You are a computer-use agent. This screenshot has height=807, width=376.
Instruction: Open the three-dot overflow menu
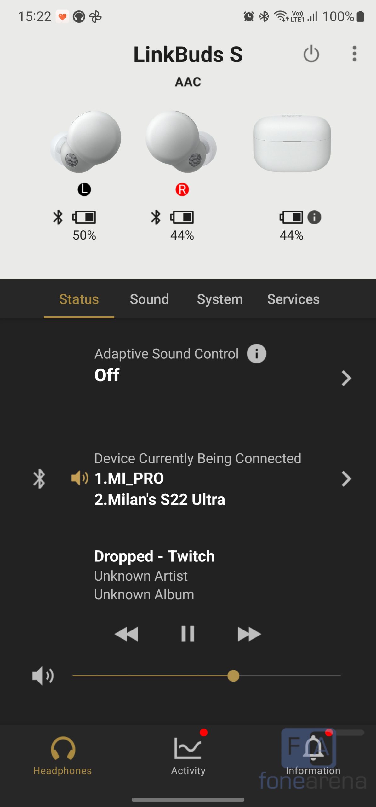pos(354,54)
